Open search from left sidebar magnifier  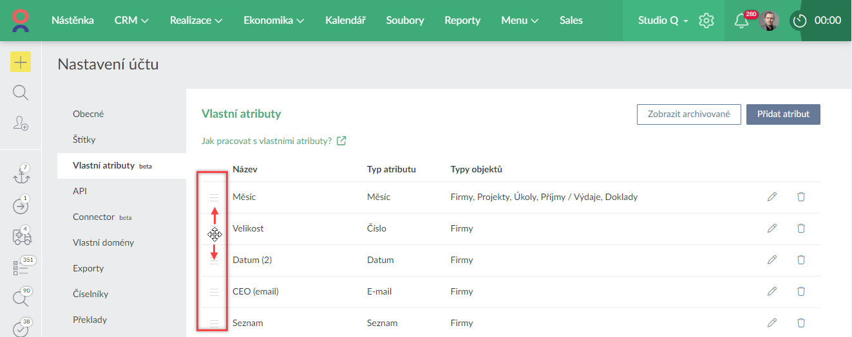21,93
